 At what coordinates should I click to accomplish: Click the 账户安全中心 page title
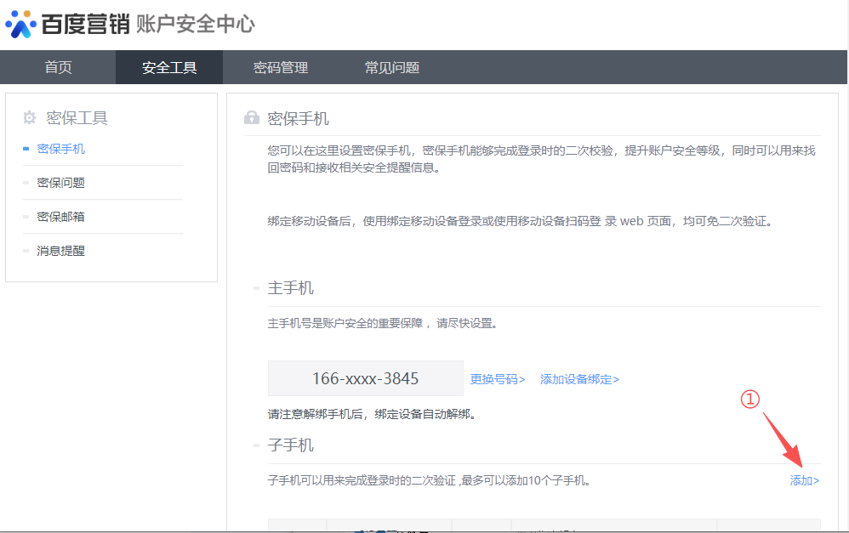195,24
